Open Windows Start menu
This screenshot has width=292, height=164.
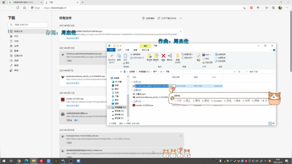coord(4,161)
